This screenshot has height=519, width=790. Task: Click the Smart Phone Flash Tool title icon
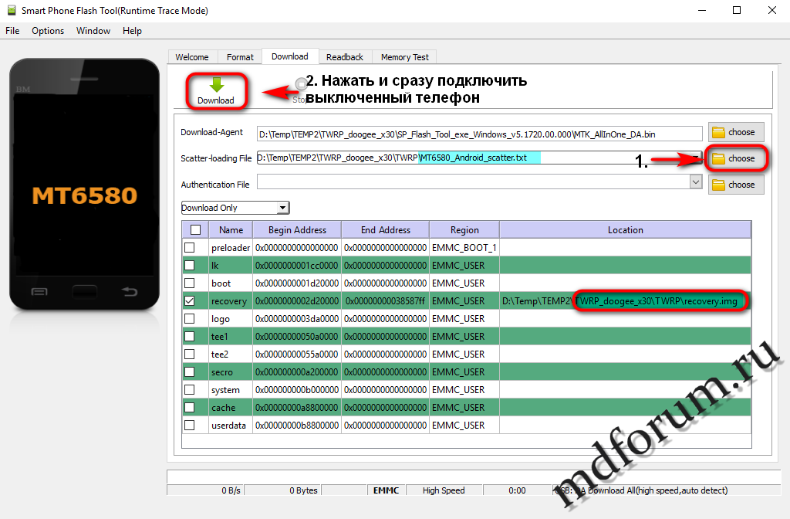[11, 11]
